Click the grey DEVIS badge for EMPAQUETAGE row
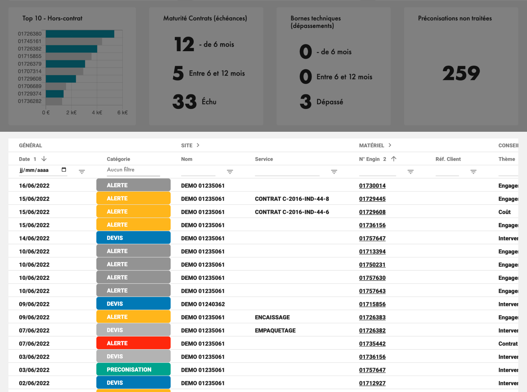Viewport: 527px width, 392px height. pyautogui.click(x=133, y=330)
